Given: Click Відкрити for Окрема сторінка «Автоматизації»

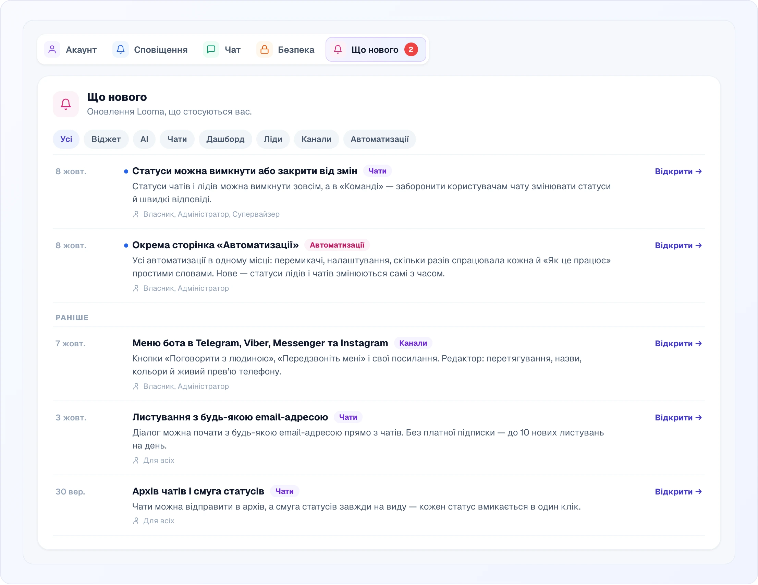Looking at the screenshot, I should [678, 246].
